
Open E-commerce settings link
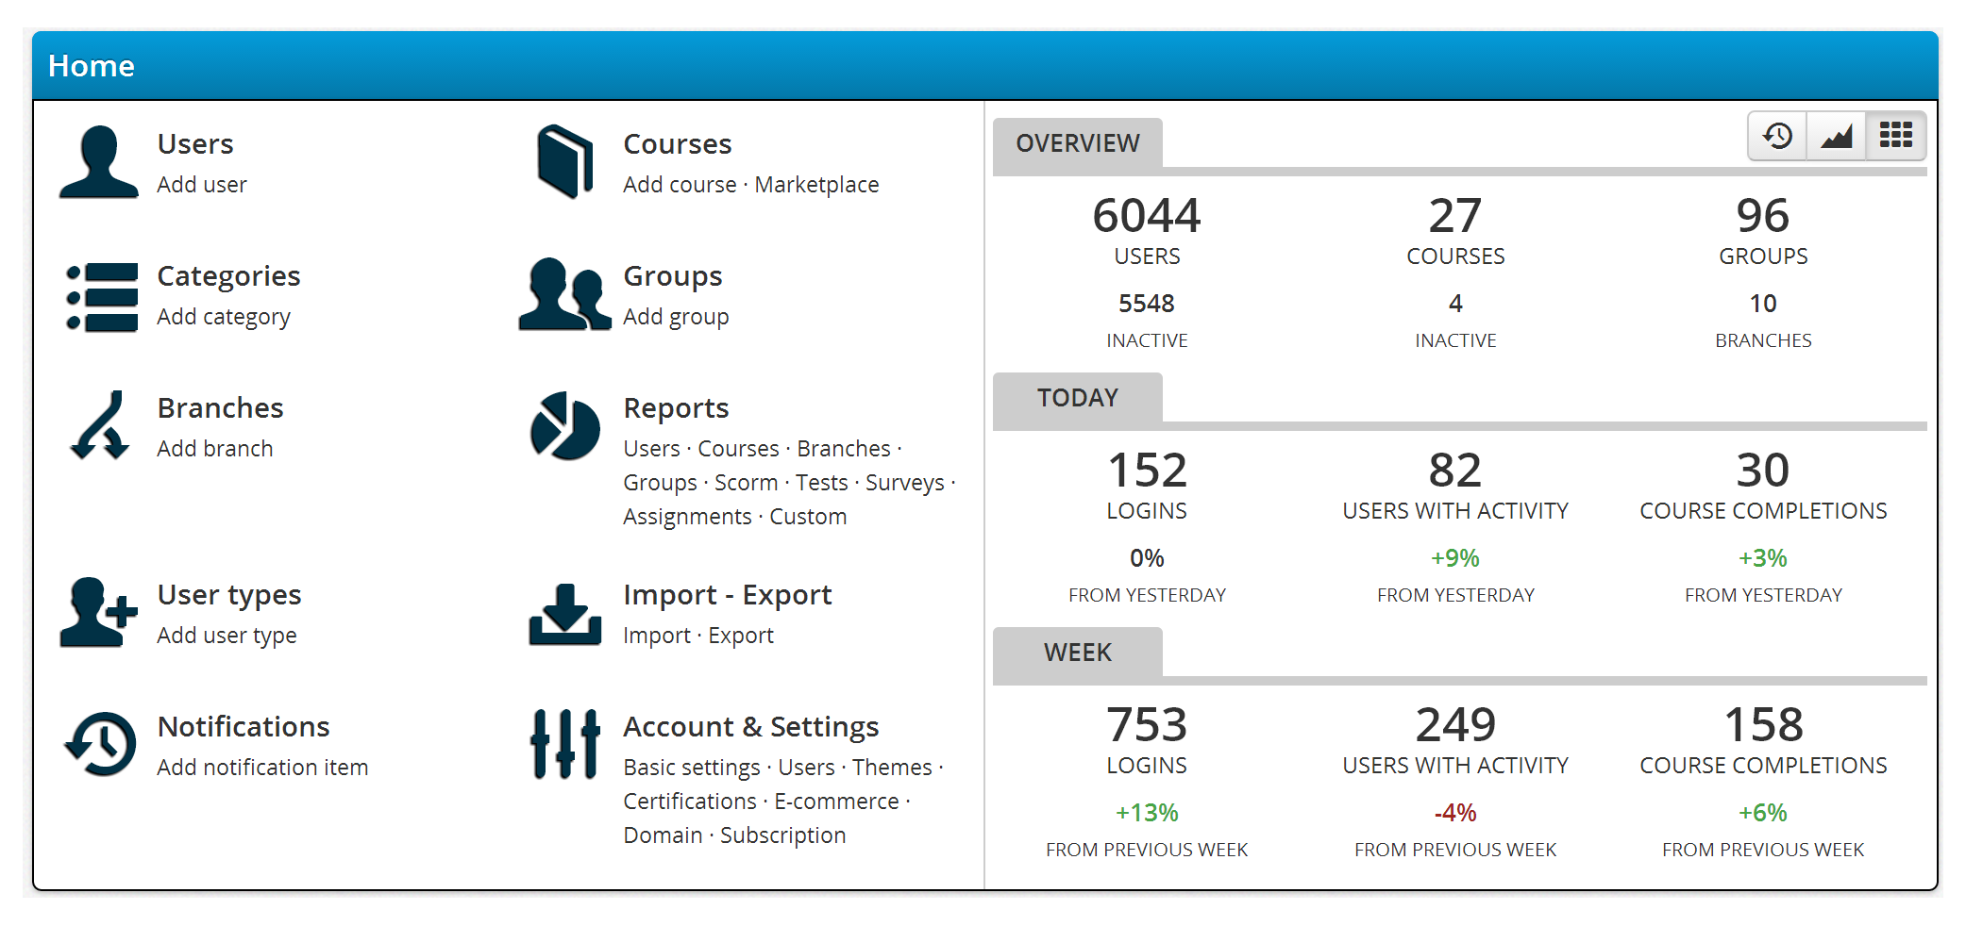coord(836,802)
